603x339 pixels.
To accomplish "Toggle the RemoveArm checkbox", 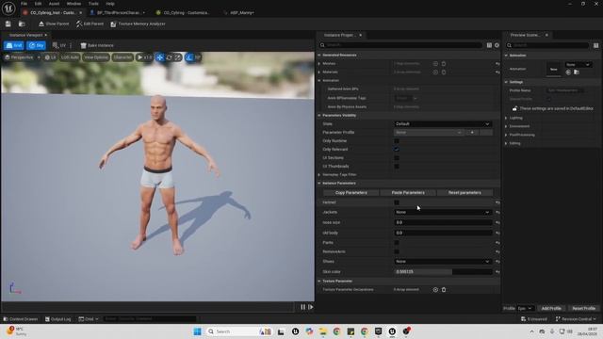I will coord(397,251).
